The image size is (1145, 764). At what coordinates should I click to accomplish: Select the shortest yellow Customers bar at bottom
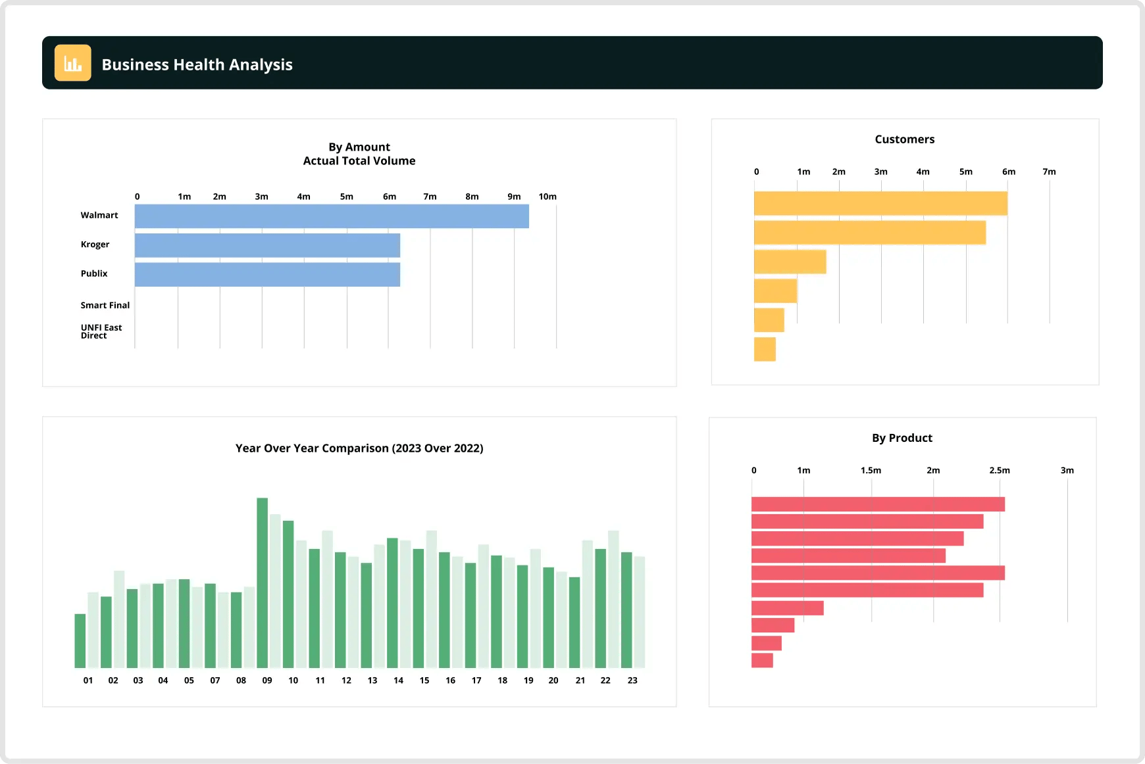point(765,349)
